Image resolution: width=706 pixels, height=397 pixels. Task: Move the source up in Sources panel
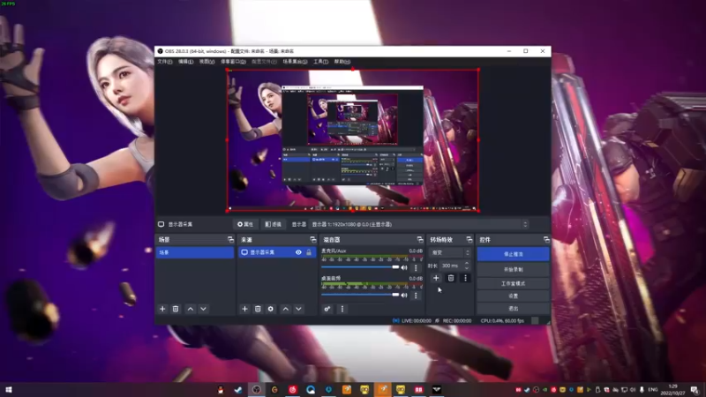point(285,309)
